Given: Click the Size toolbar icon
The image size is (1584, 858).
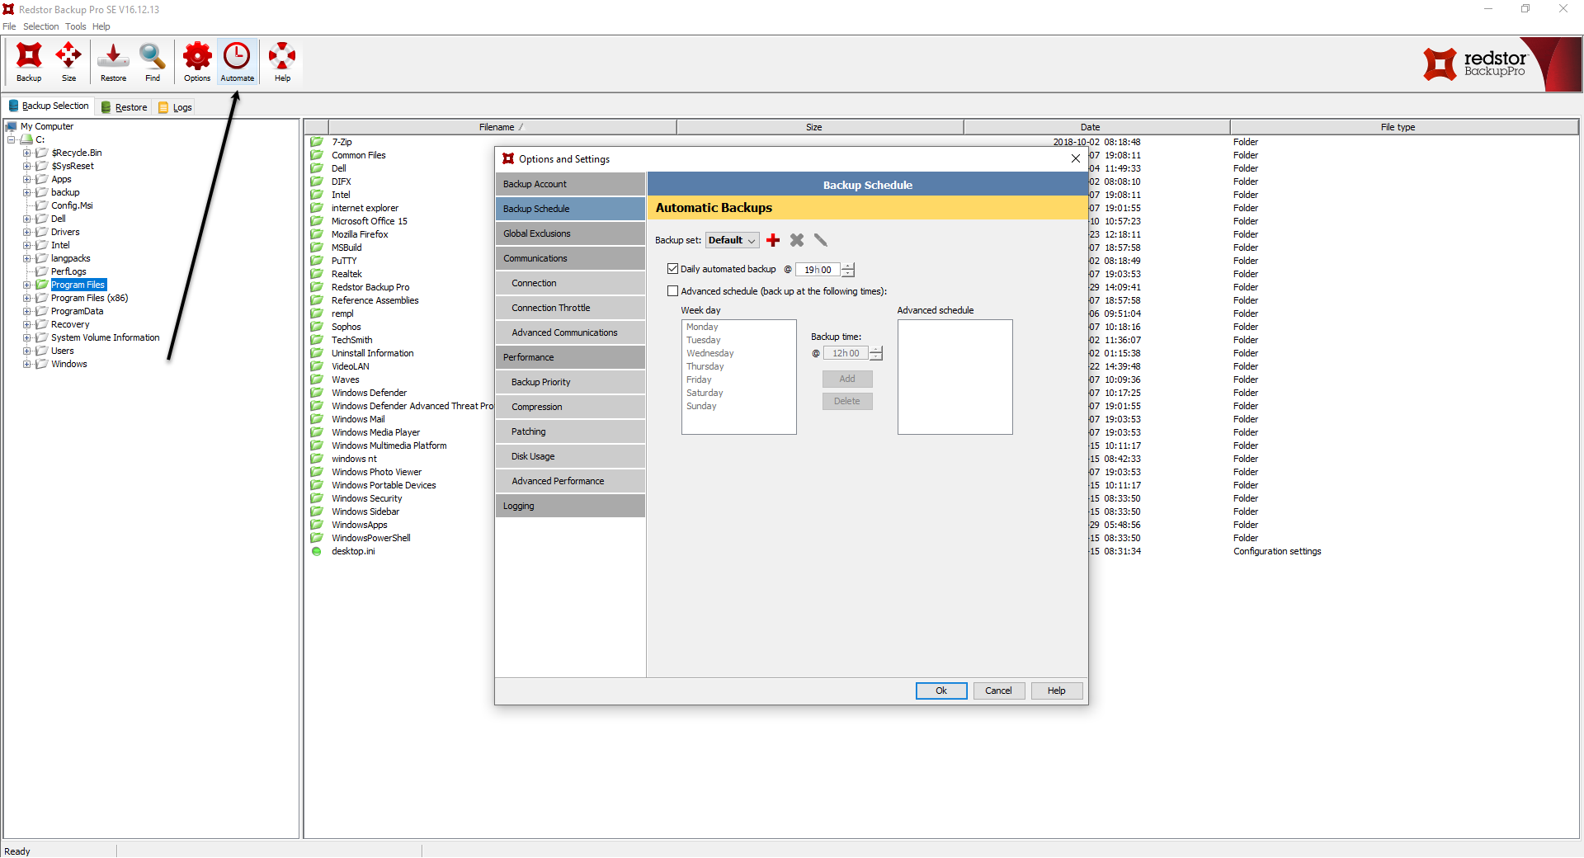Looking at the screenshot, I should click(x=68, y=62).
